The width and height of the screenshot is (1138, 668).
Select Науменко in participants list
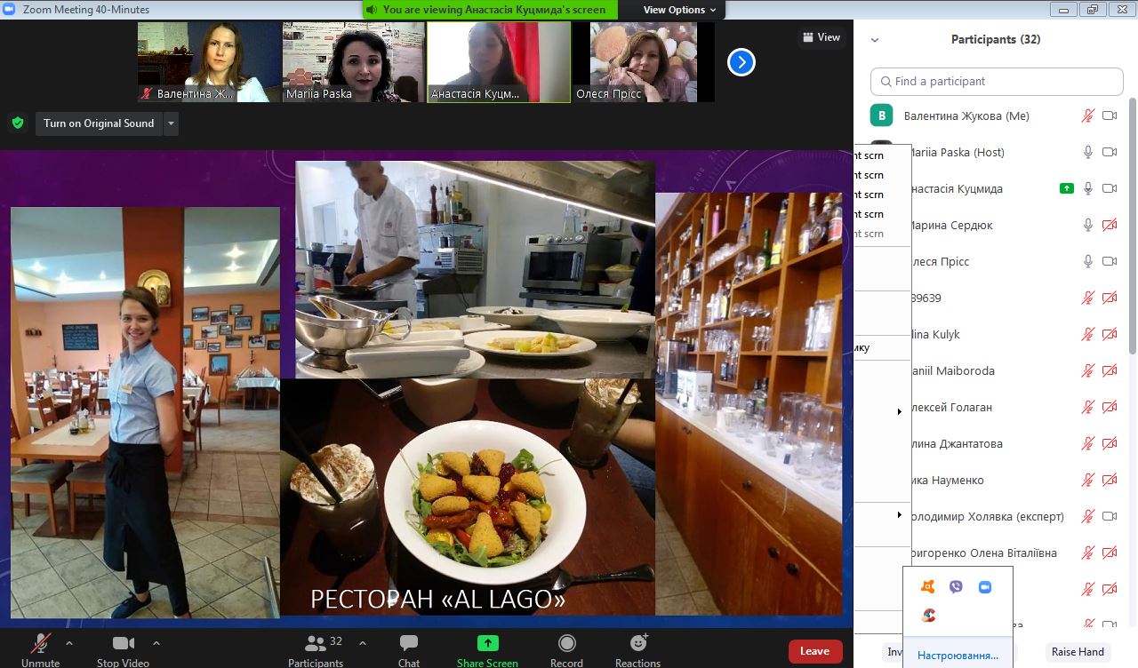994,480
